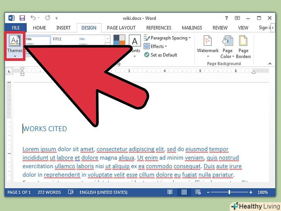Expand the Watermark dropdown arrow
Viewport: 281px width, 211px height.
coord(208,56)
